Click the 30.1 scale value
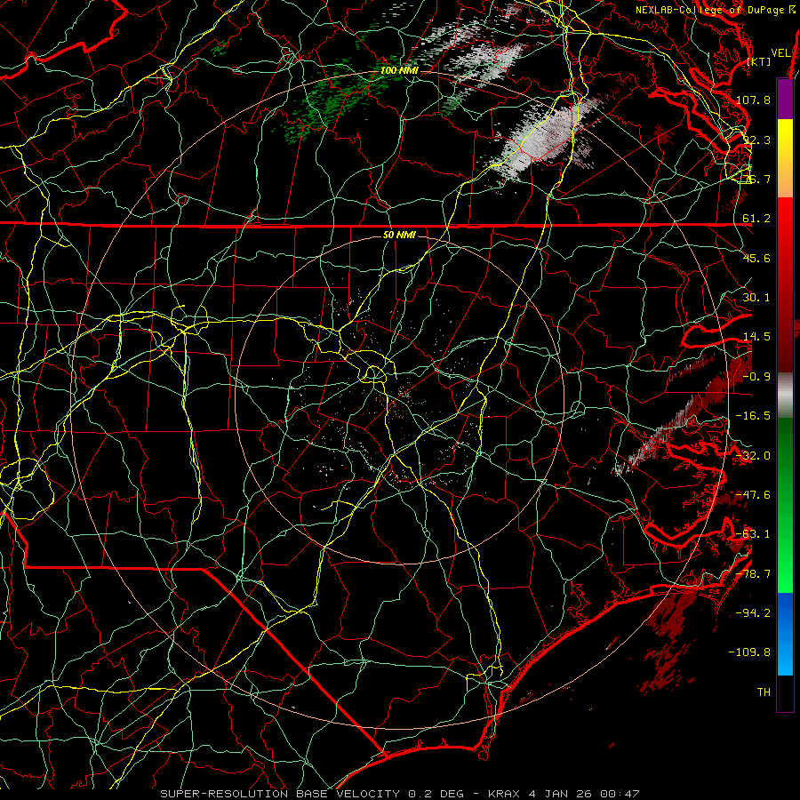 [x=756, y=298]
